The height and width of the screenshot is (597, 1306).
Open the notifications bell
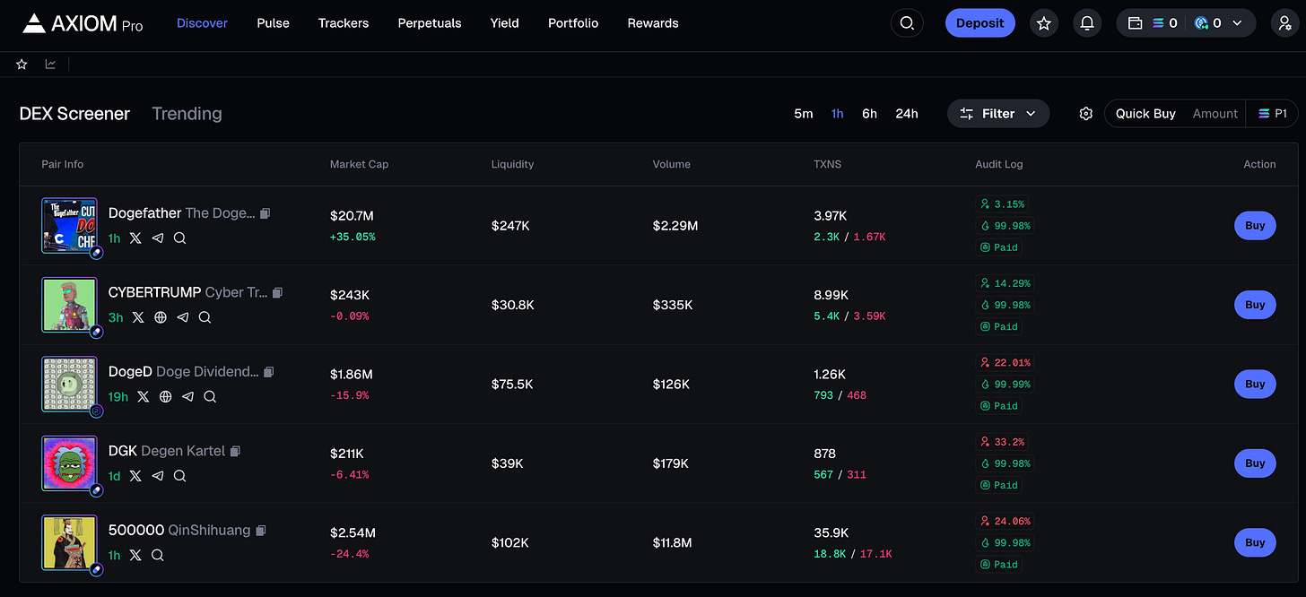coord(1087,22)
